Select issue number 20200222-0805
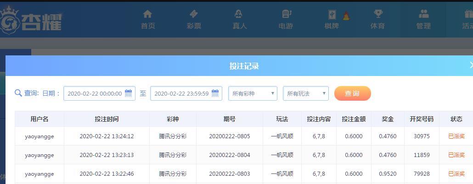This screenshot has height=184, width=473. pyautogui.click(x=230, y=136)
